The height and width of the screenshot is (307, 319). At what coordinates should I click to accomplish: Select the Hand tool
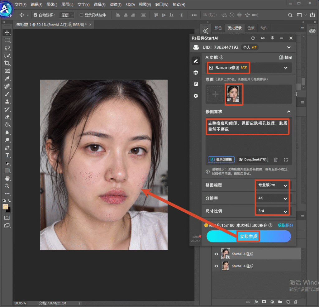[x=7, y=178]
